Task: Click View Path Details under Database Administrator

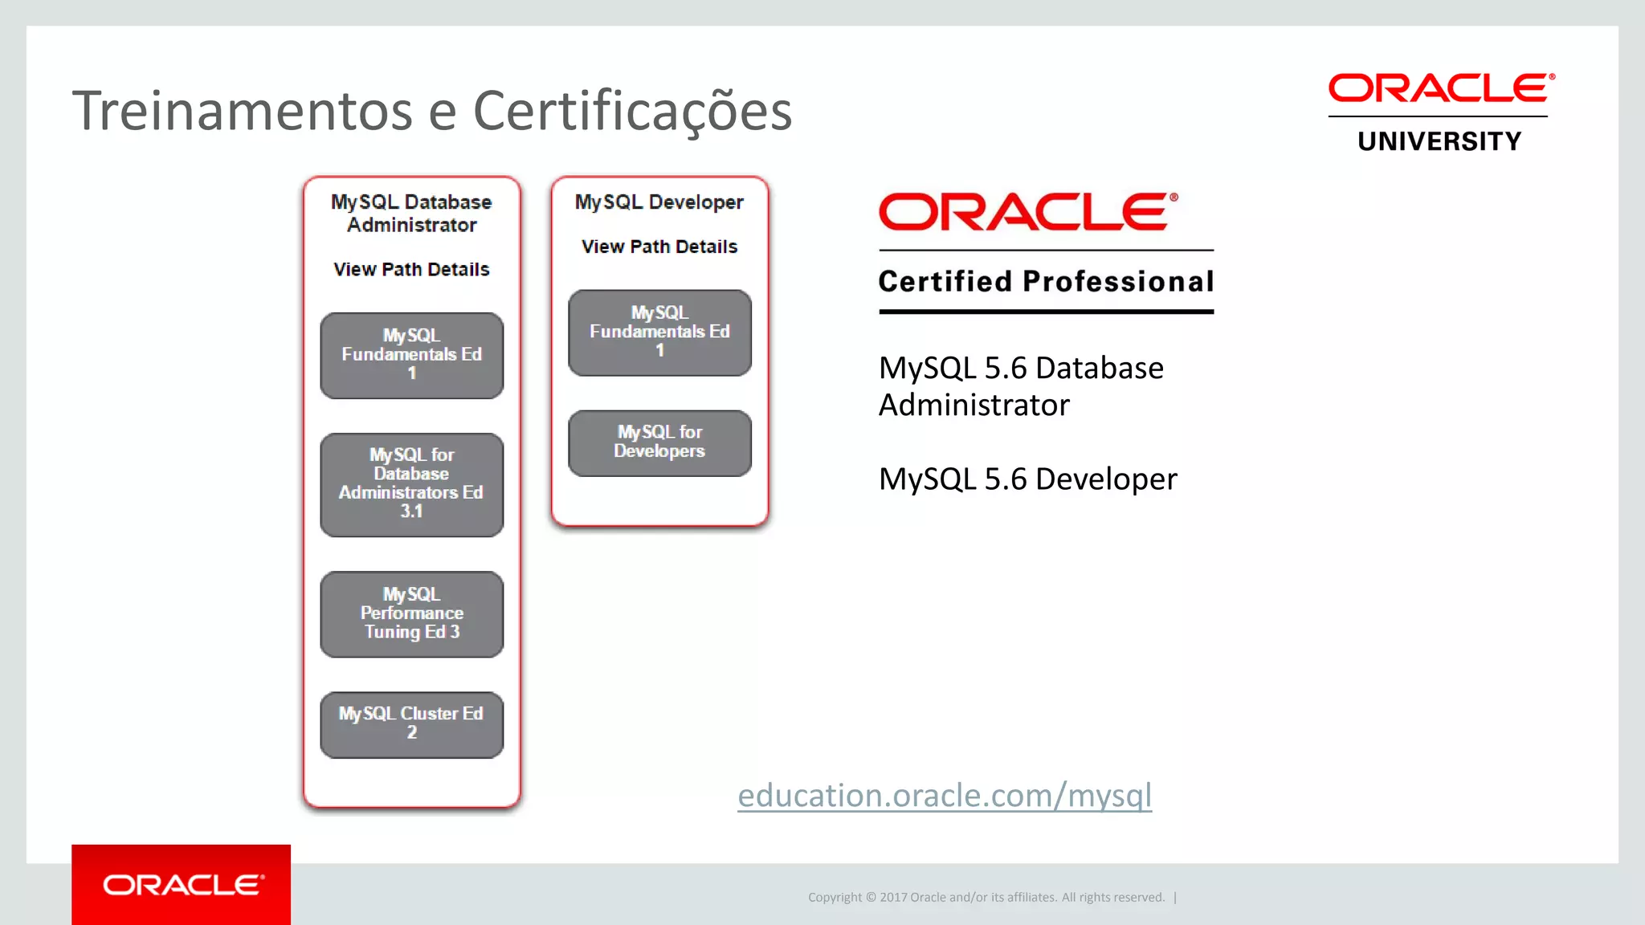Action: pyautogui.click(x=411, y=270)
